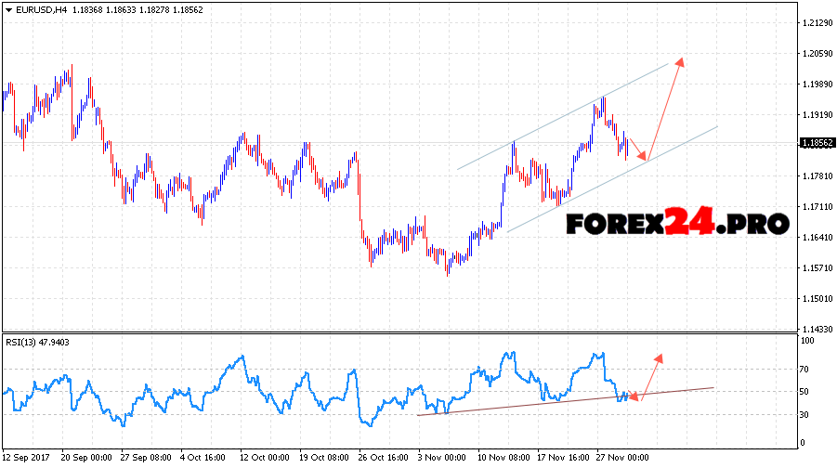Image resolution: width=837 pixels, height=468 pixels.
Task: Click the triangle icon before EURUSD,H4
Action: tap(7, 9)
